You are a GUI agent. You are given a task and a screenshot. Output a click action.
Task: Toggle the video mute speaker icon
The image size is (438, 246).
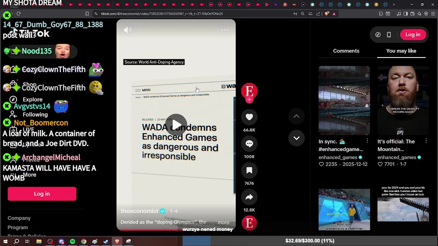pos(128,30)
